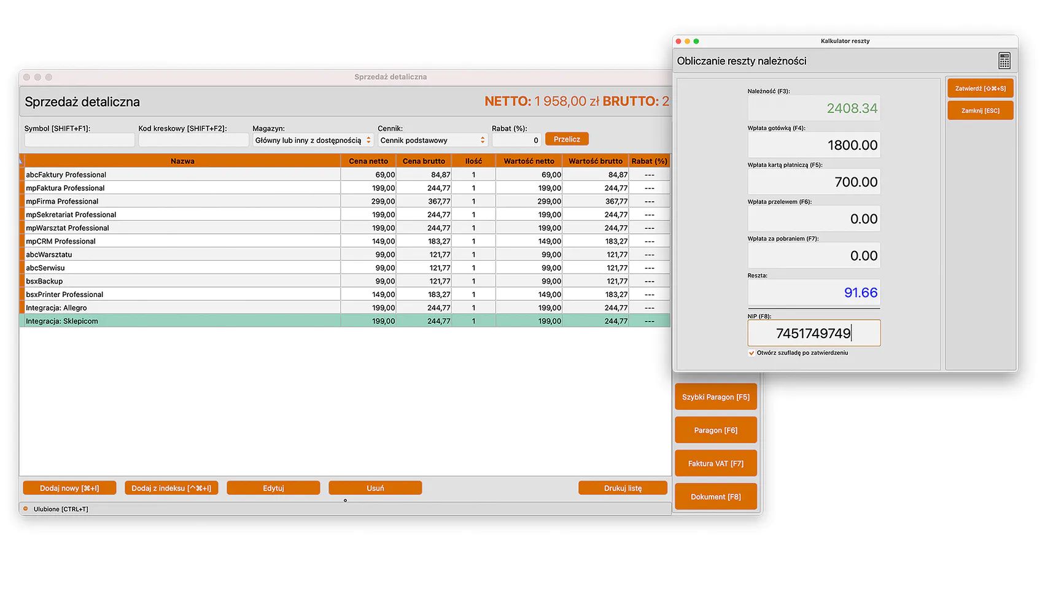Open the Magazyn warehouse dropdown
The height and width of the screenshot is (594, 1056).
(x=313, y=141)
